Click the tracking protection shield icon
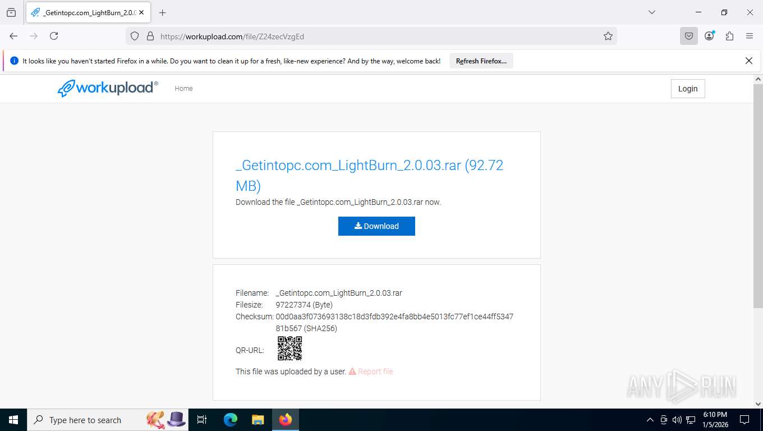This screenshot has height=431, width=763. tap(135, 36)
